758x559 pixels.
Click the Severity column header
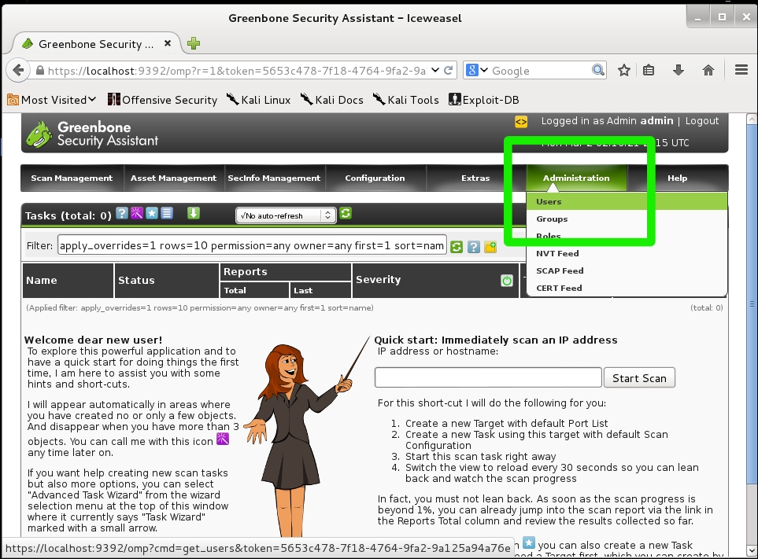coord(378,280)
